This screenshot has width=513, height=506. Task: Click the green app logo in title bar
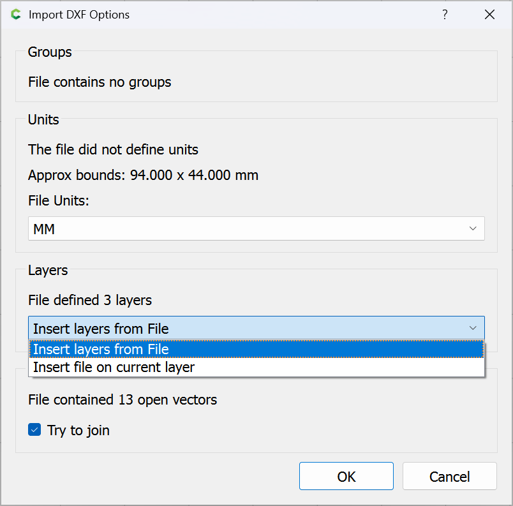[x=16, y=15]
